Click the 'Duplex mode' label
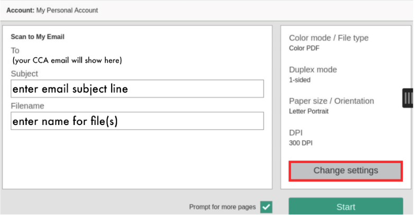 (313, 70)
